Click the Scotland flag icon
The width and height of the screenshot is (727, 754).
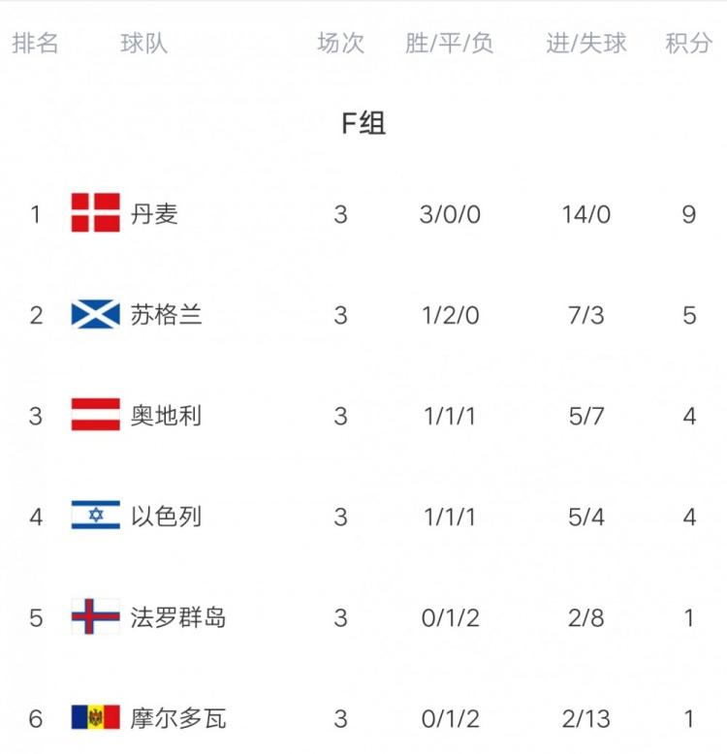95,314
